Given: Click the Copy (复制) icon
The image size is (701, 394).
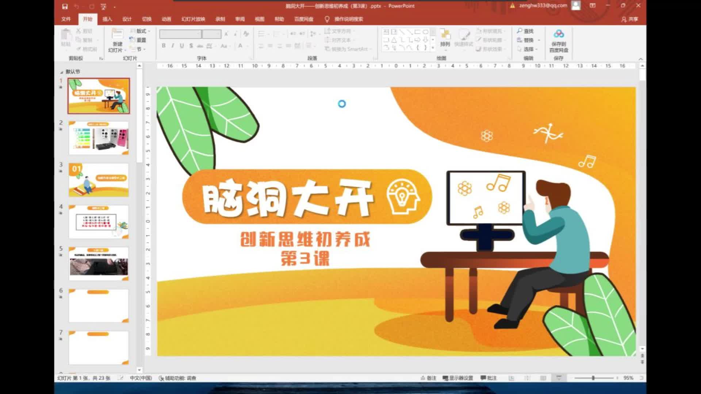Looking at the screenshot, I should 78,40.
